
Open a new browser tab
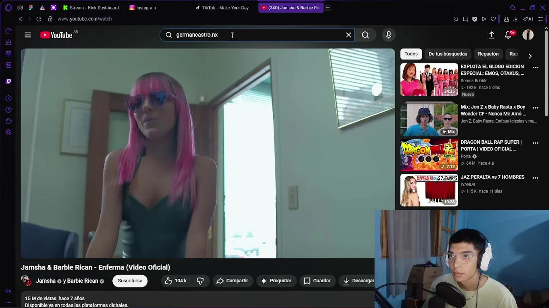[x=328, y=8]
